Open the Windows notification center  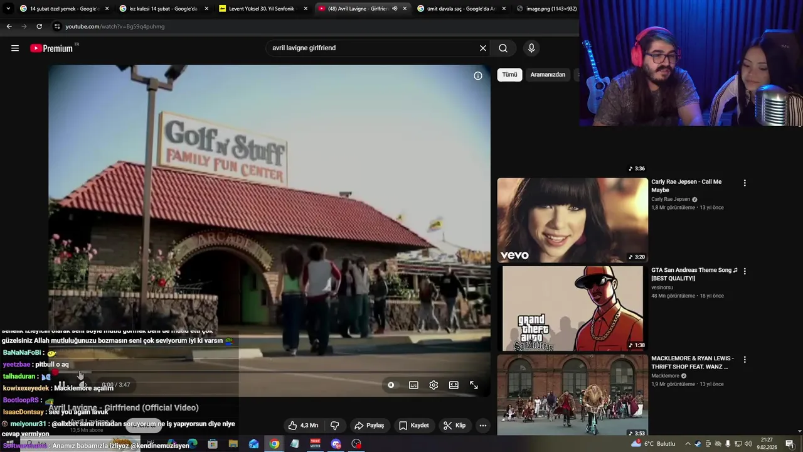[790, 444]
